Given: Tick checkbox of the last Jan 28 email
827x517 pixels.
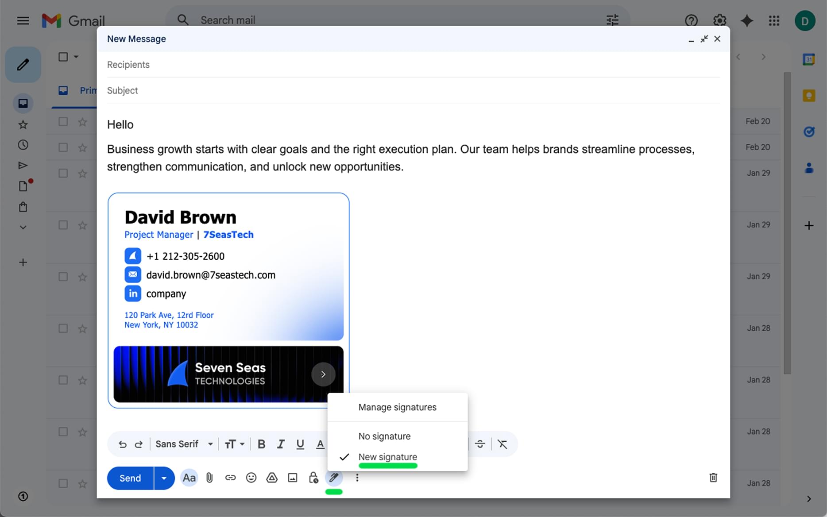Looking at the screenshot, I should tap(63, 483).
